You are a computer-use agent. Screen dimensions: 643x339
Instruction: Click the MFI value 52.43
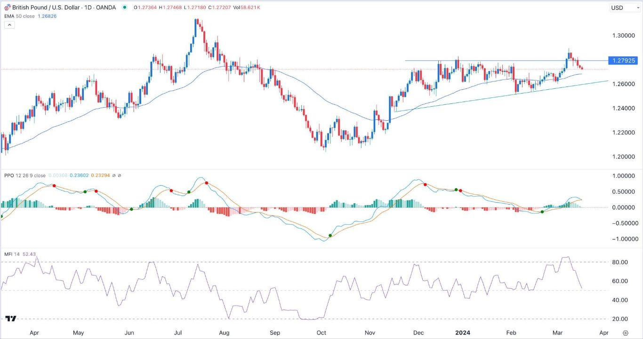pos(29,255)
